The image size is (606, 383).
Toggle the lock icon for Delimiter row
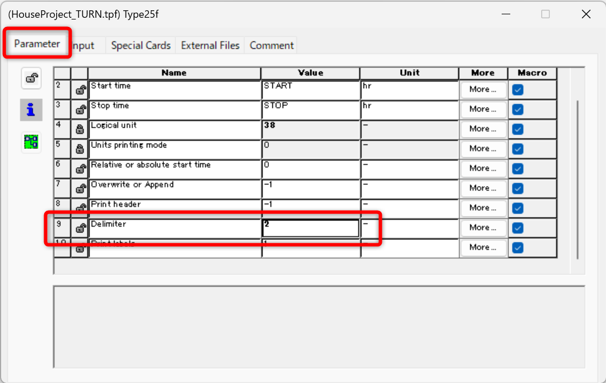80,228
